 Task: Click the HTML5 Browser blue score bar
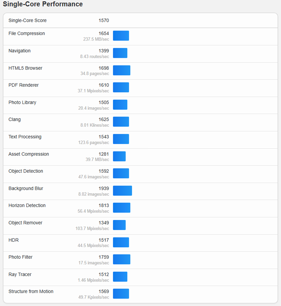(121, 70)
